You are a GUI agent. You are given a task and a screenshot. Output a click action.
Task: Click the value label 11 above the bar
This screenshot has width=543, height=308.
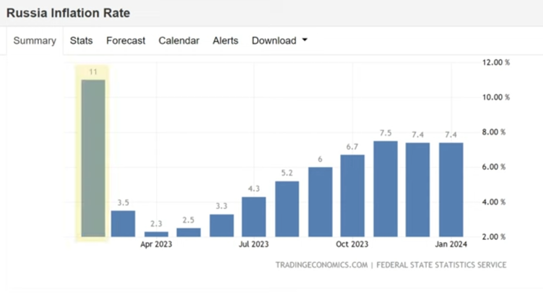tap(93, 72)
